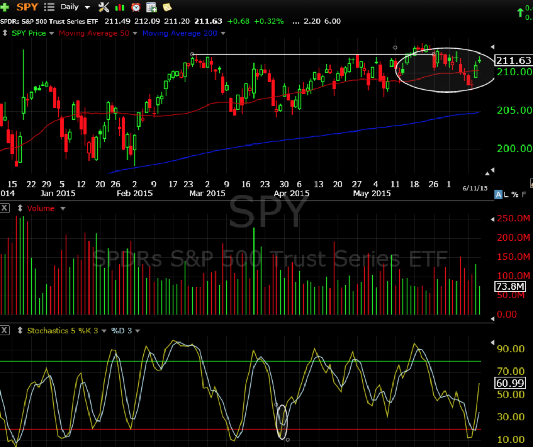The image size is (533, 447).
Task: Click the %D 3 indicator label
Action: 121,330
